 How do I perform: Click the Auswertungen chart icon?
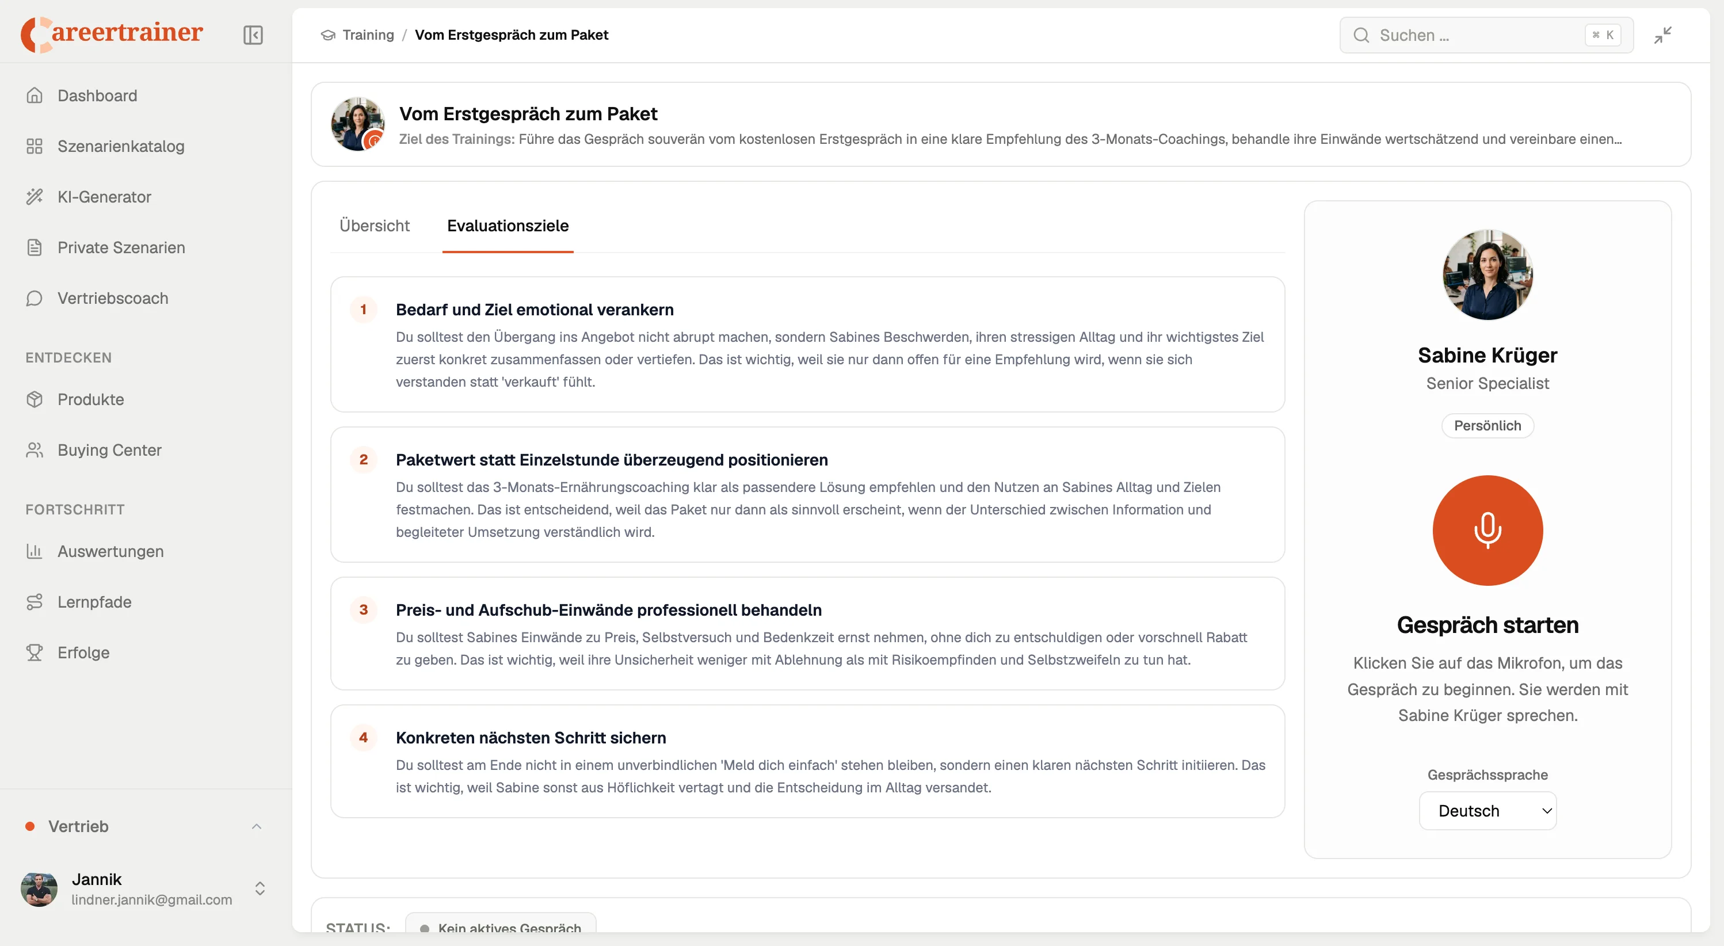coord(35,551)
